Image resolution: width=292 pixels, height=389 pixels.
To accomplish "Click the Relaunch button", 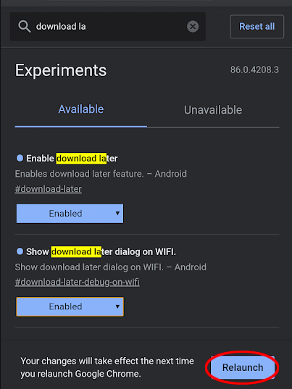I will pyautogui.click(x=243, y=367).
